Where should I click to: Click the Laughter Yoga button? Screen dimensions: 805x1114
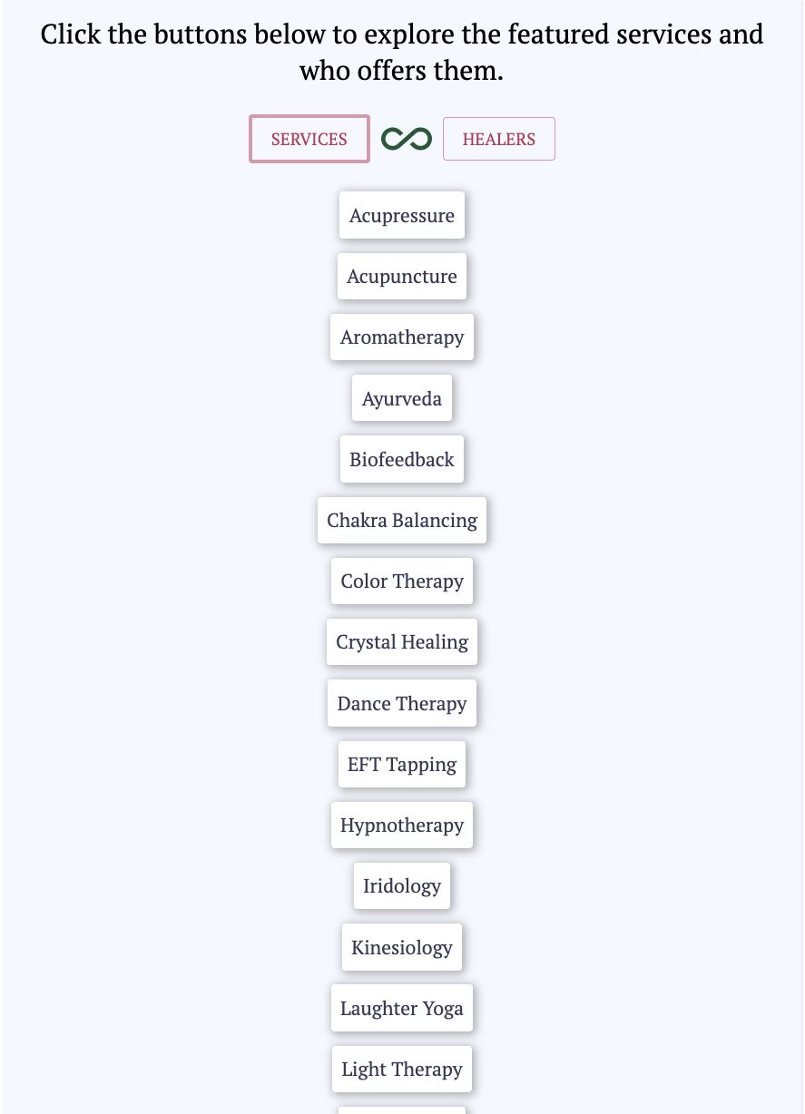point(401,1008)
